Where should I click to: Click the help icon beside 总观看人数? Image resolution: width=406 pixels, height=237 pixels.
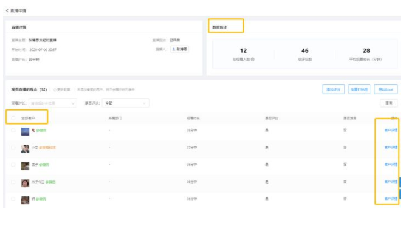253,60
